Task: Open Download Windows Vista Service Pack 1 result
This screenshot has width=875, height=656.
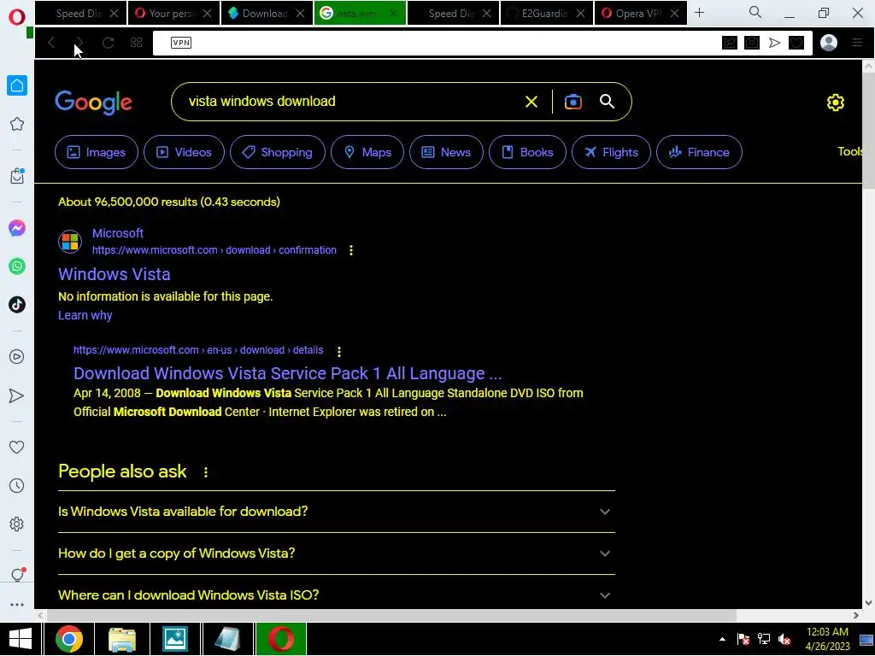Action: (287, 373)
